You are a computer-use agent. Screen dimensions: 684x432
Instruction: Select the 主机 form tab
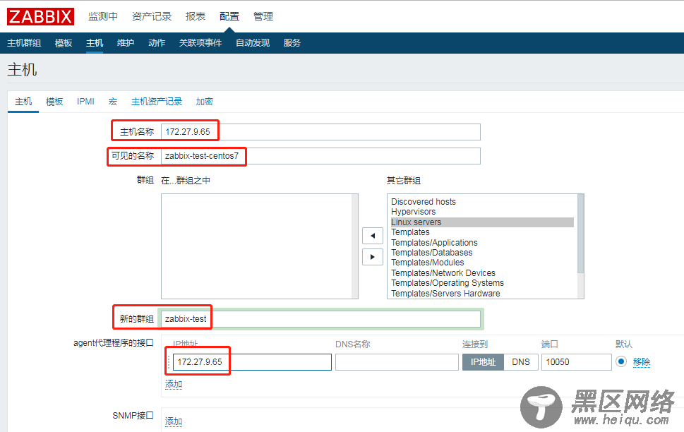pyautogui.click(x=23, y=102)
